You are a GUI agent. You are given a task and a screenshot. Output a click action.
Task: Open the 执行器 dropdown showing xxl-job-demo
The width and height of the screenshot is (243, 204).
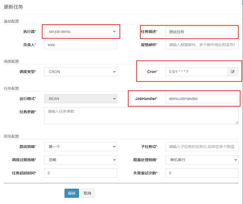coord(81,32)
